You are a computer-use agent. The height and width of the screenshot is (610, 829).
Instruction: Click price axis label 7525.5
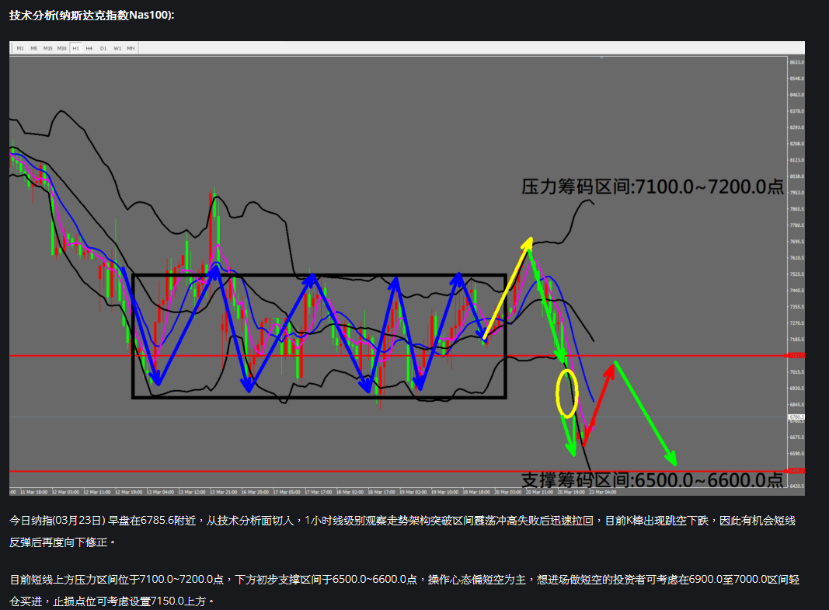(x=796, y=274)
